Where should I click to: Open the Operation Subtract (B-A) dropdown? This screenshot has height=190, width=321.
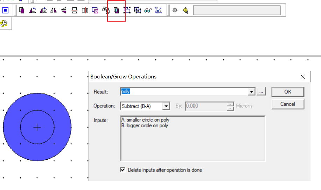click(166, 106)
